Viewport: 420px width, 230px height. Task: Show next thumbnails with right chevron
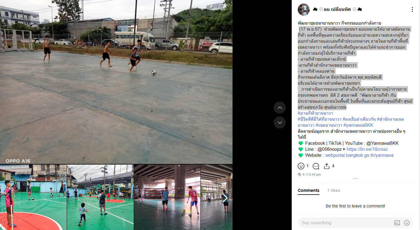(225, 198)
